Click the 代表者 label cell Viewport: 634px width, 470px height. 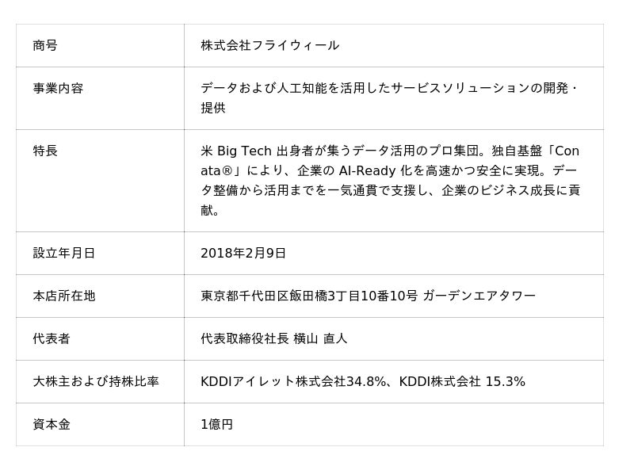point(52,338)
